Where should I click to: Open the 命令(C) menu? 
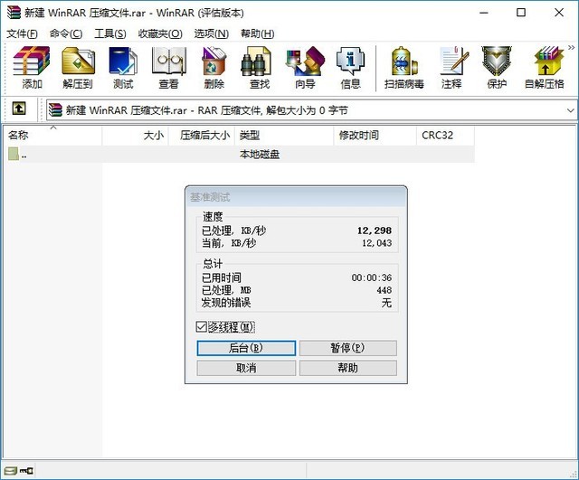tap(66, 33)
